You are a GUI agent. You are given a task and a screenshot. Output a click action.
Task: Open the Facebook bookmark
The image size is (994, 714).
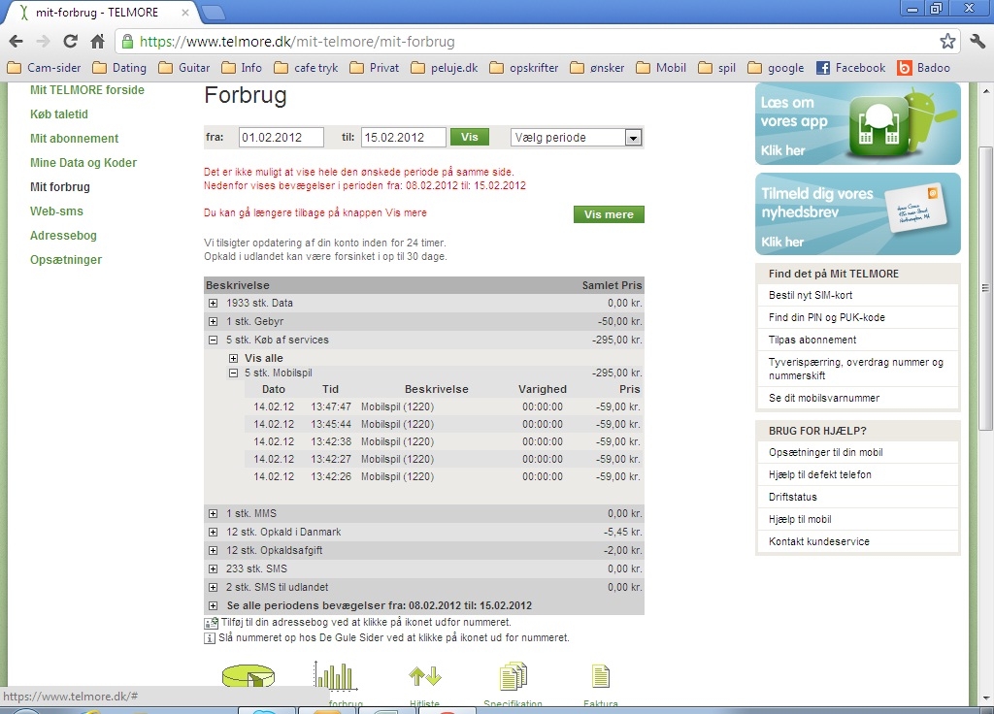point(850,68)
